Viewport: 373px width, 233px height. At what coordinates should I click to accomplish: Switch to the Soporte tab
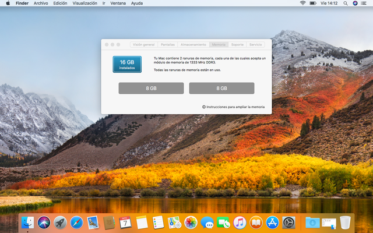coord(237,44)
